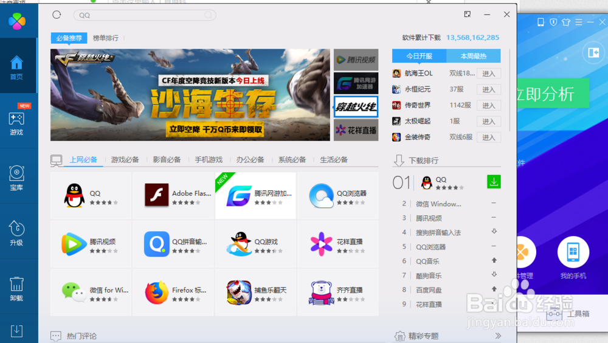This screenshot has height=343, width=608.
Task: Click 进入 for 传奇世界
Action: pos(489,106)
